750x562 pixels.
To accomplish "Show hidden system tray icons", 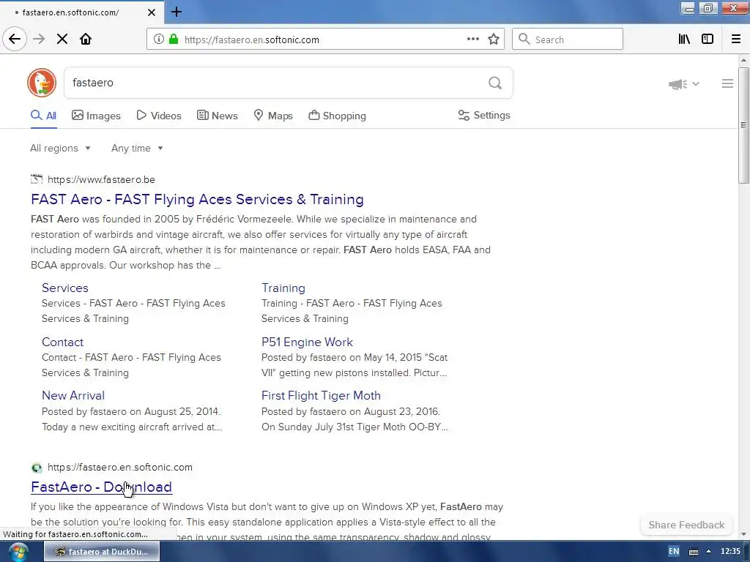I will click(x=709, y=552).
